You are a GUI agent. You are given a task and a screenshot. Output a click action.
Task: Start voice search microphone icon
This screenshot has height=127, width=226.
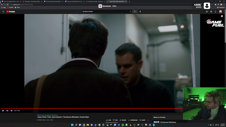(x=140, y=12)
